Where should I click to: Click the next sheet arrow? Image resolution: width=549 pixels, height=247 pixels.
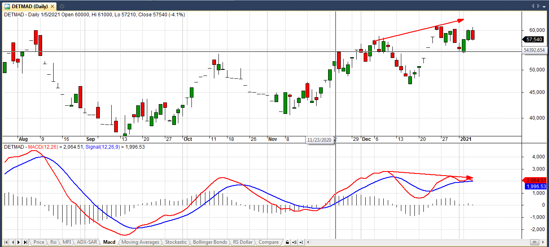(x=19, y=243)
